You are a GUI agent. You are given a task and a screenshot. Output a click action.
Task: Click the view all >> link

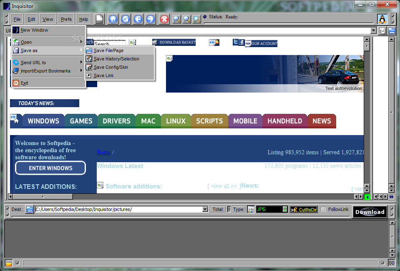[224, 186]
